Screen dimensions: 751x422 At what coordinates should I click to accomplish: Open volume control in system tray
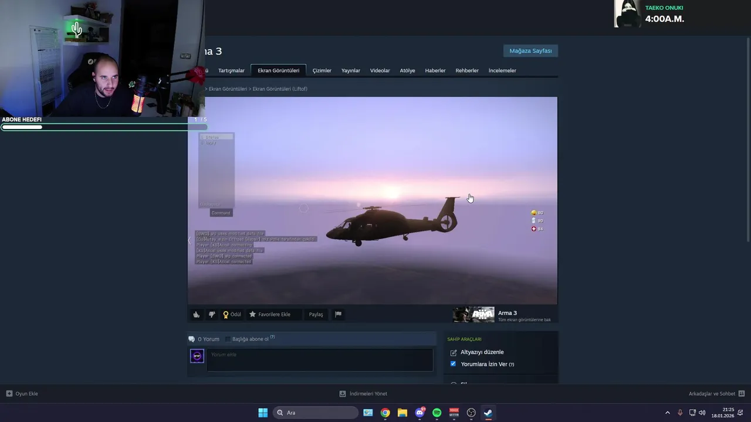click(x=702, y=413)
